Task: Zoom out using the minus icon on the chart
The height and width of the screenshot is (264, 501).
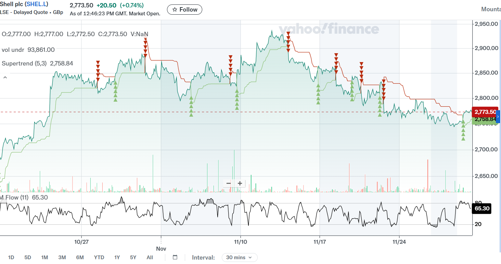Action: [228, 183]
